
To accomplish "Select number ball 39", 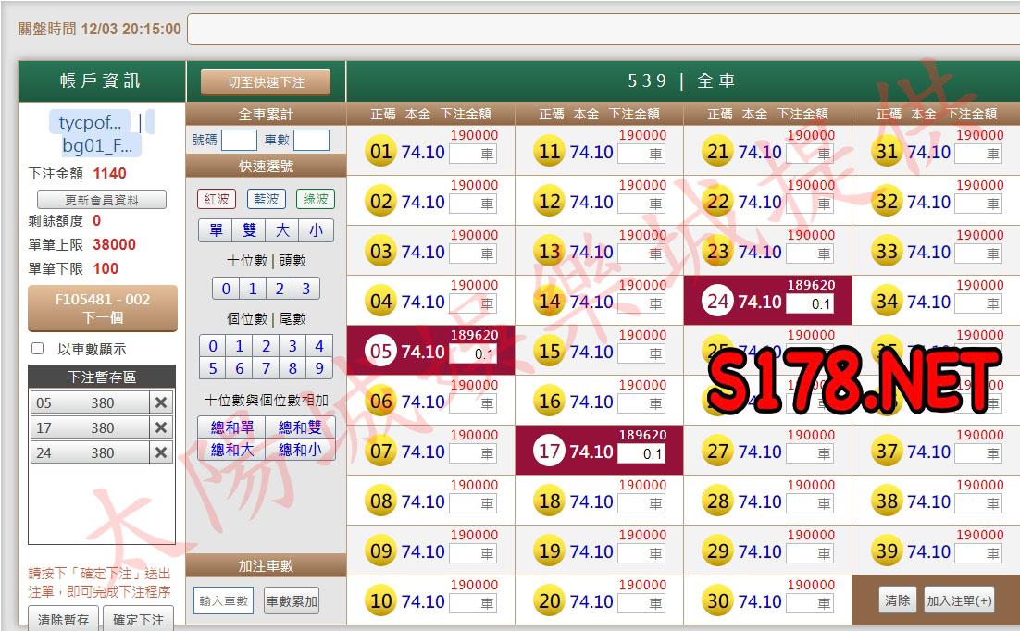I will coord(887,551).
